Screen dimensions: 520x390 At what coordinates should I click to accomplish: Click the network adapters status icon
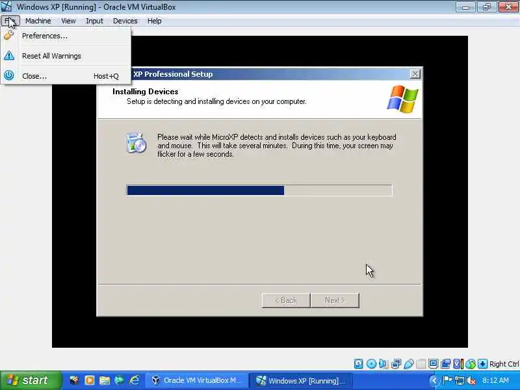[396, 364]
